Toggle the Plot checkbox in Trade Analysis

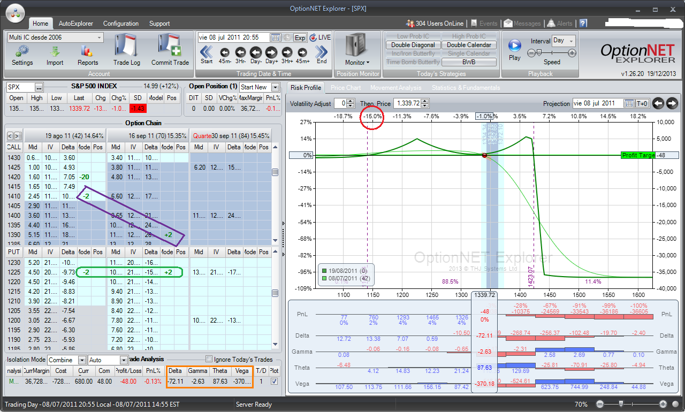click(x=275, y=381)
